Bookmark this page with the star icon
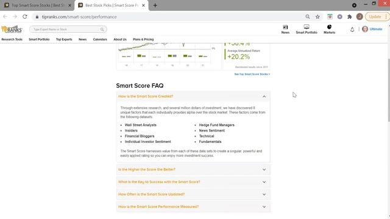The image size is (390, 219). 317,16
